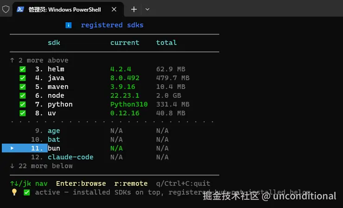Image resolution: width=343 pixels, height=208 pixels.
Task: Click maven version 3.9.16
Action: [123, 87]
